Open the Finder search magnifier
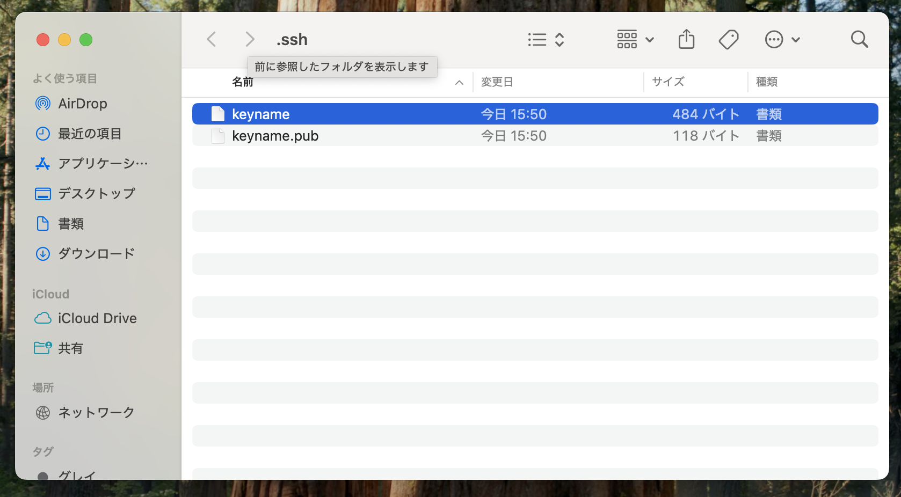The image size is (901, 497). pos(860,39)
